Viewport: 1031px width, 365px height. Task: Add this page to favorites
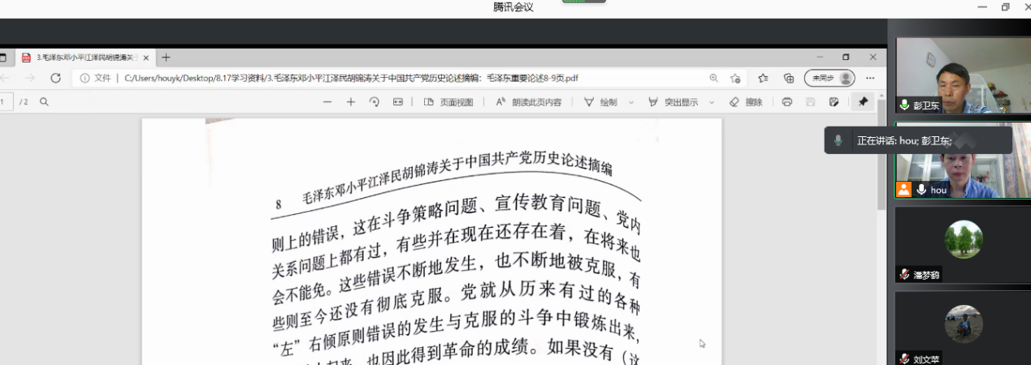click(x=735, y=78)
